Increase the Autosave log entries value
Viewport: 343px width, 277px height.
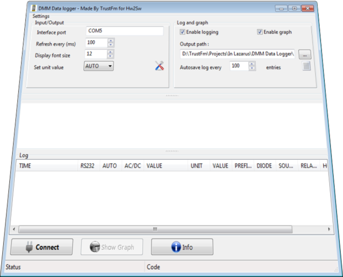pyautogui.click(x=252, y=64)
